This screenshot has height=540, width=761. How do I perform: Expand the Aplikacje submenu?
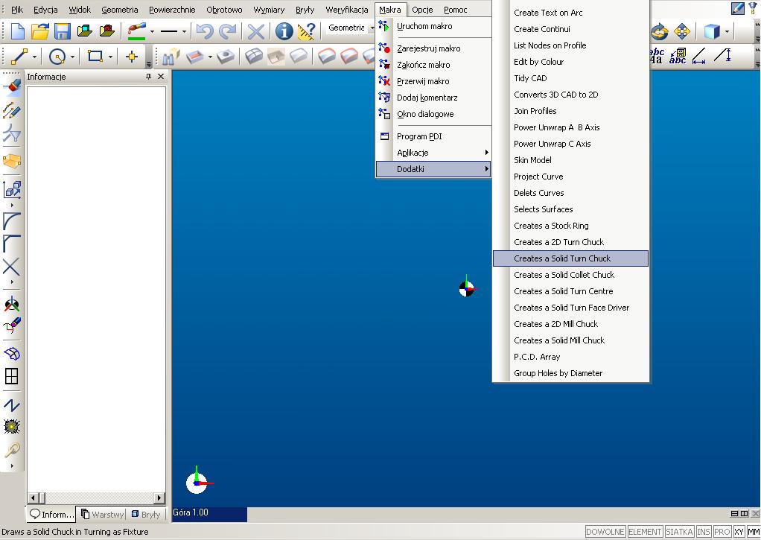[434, 153]
